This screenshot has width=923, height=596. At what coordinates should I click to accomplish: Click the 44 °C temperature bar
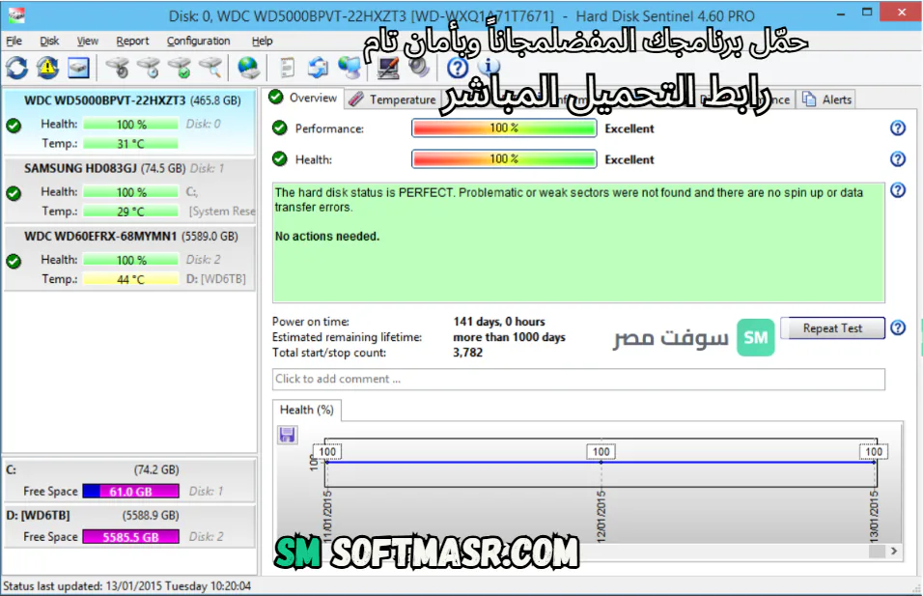click(130, 279)
